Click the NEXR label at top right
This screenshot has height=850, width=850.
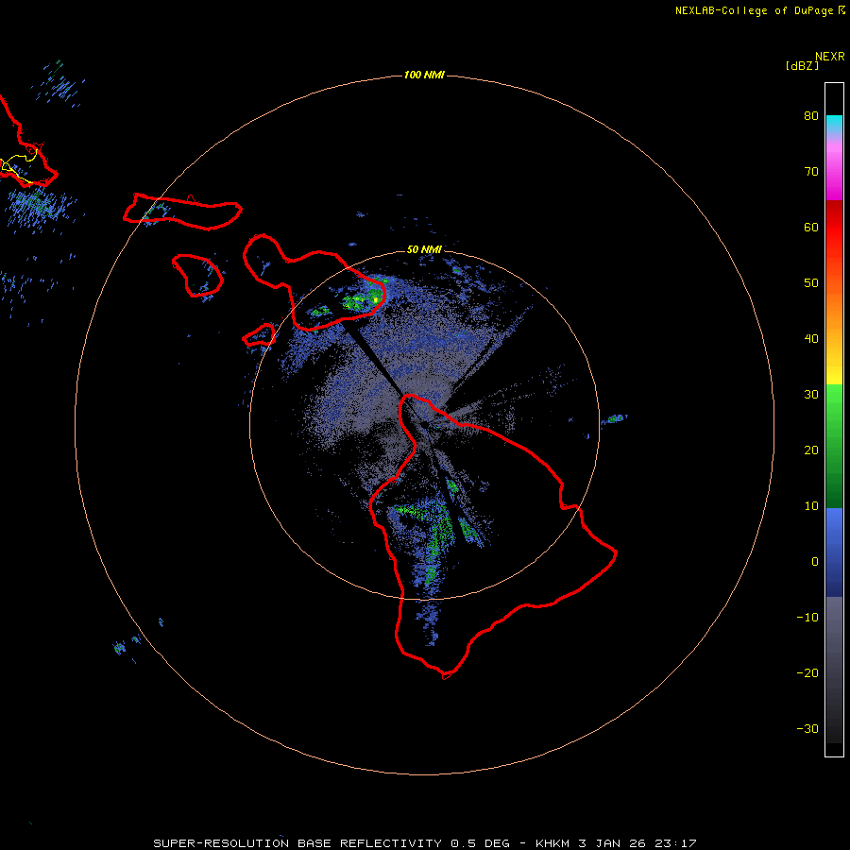830,57
